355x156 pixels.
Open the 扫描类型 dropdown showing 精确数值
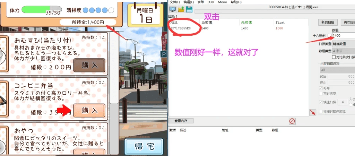(343, 44)
